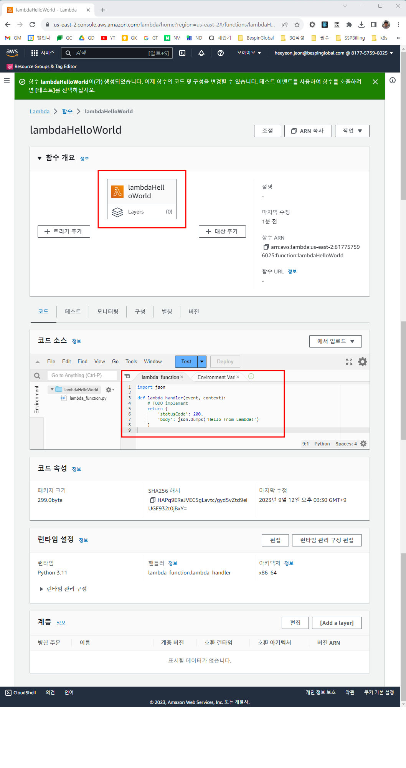Close the Environment Var editor tab
This screenshot has height=768, width=406.
pyautogui.click(x=238, y=377)
